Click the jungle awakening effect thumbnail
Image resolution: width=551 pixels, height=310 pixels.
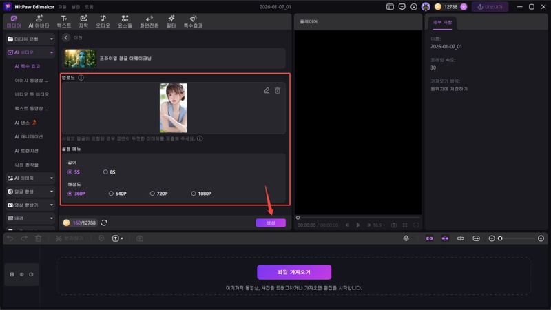pos(80,58)
